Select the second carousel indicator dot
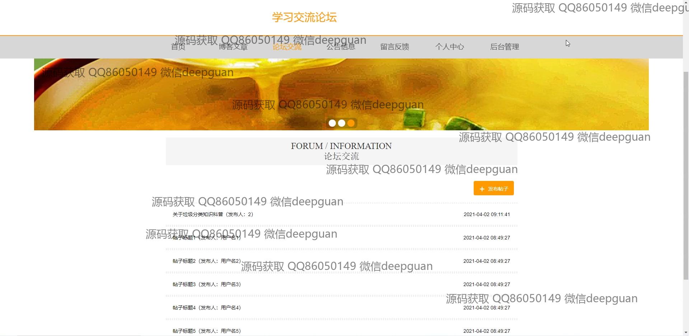Viewport: 689px width, 336px height. (x=342, y=123)
